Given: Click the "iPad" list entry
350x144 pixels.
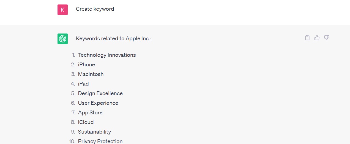Looking at the screenshot, I should click(x=83, y=84).
